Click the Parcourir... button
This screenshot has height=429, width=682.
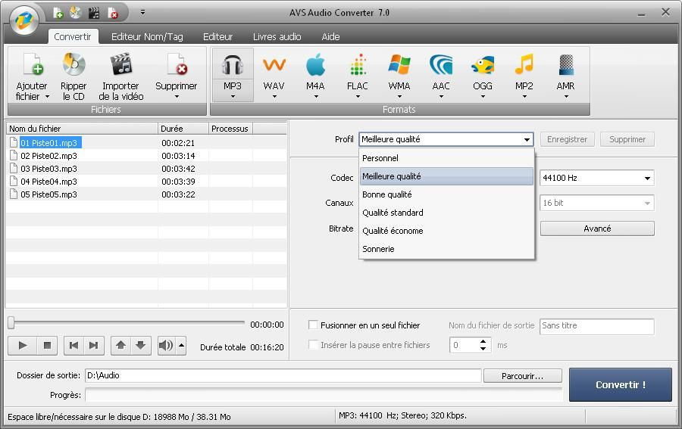pyautogui.click(x=522, y=376)
